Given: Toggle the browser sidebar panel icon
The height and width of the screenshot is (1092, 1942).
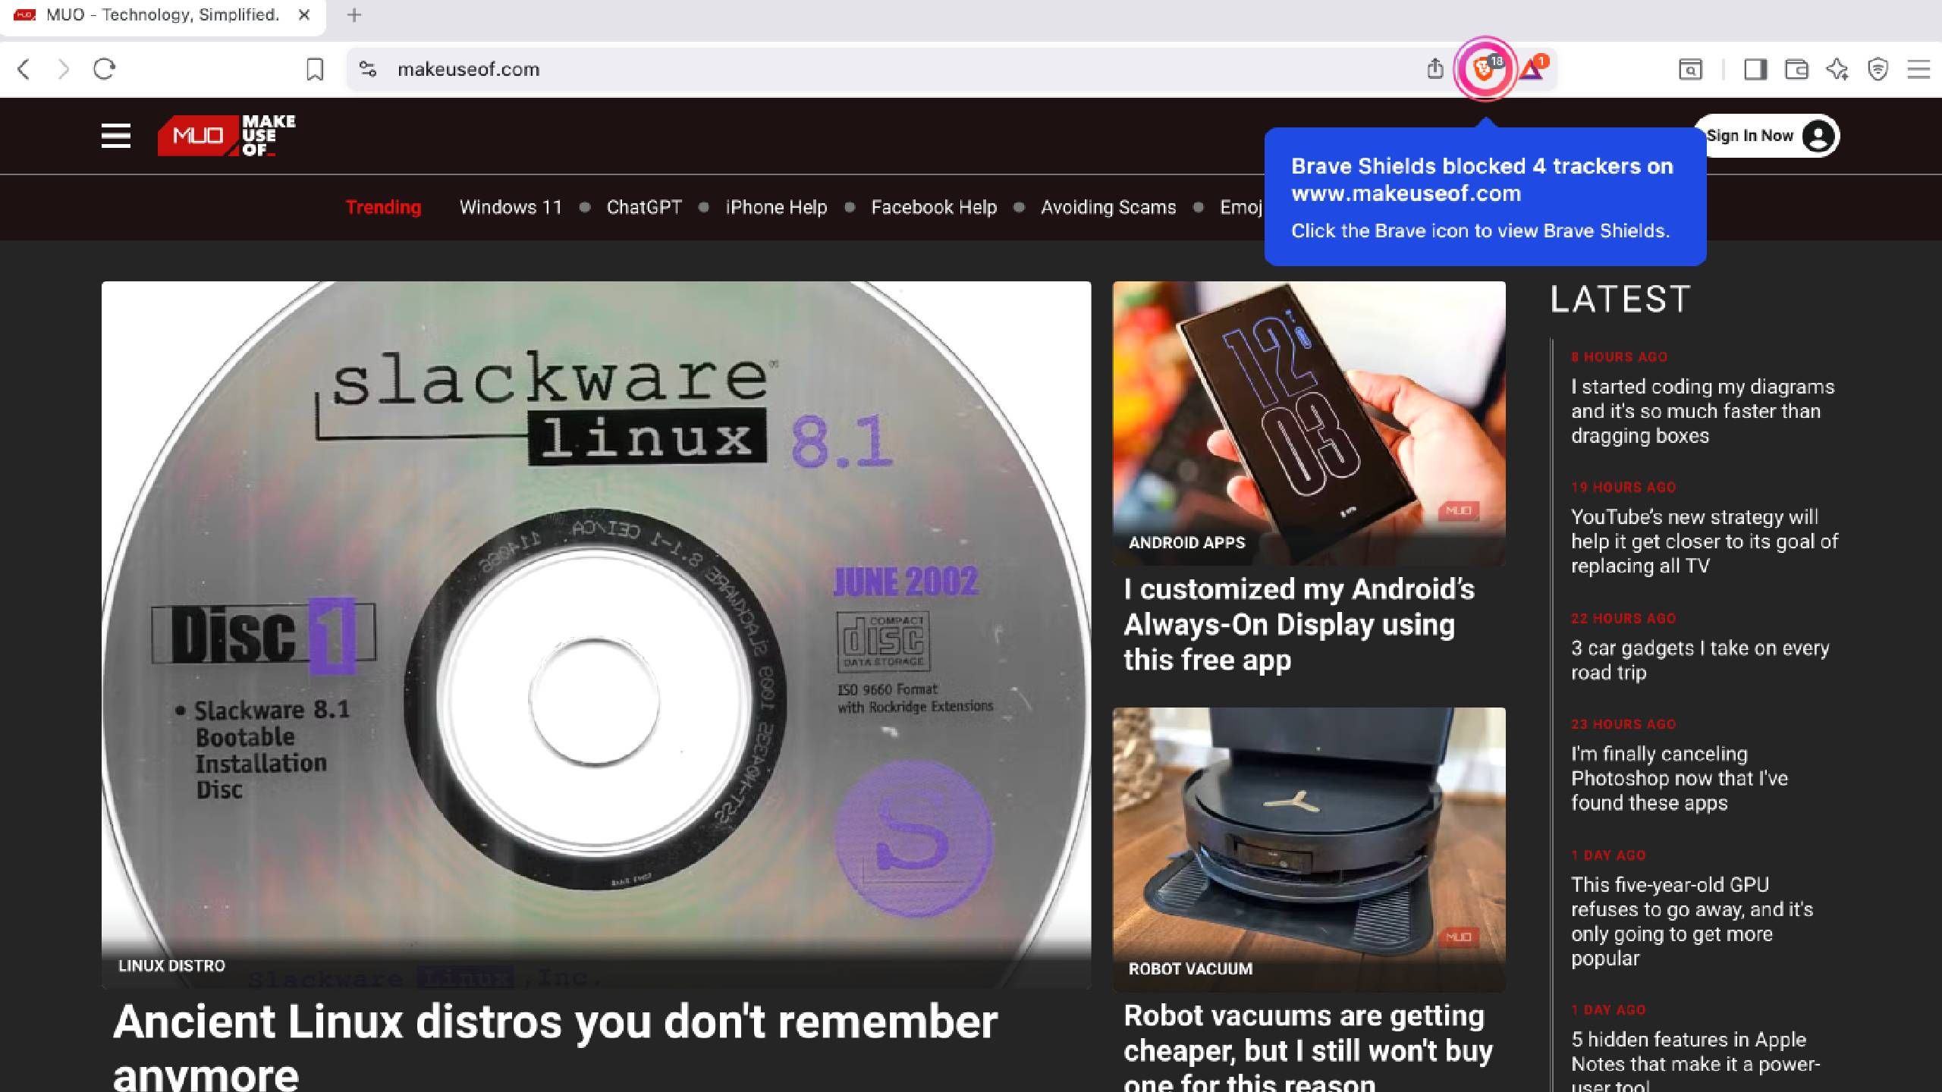Looking at the screenshot, I should [x=1755, y=70].
